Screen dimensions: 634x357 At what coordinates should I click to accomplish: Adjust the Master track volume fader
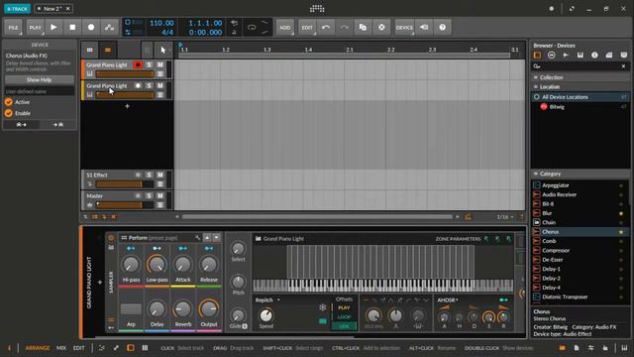click(x=125, y=205)
